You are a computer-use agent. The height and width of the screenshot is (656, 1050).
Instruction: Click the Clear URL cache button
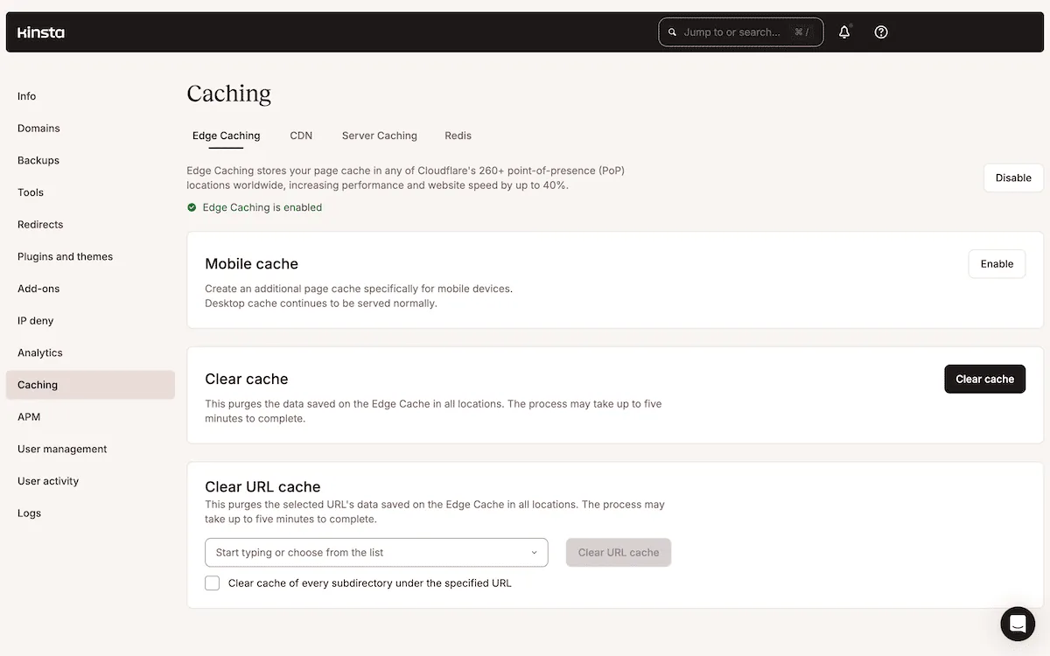tap(618, 553)
